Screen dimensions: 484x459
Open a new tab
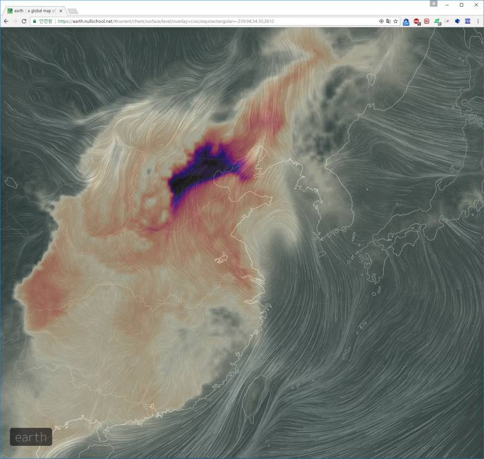coord(72,11)
